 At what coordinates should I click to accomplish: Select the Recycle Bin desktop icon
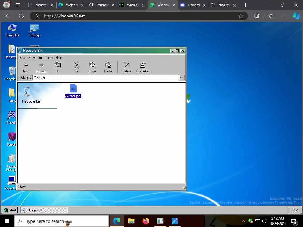(10, 73)
